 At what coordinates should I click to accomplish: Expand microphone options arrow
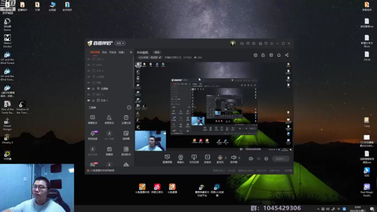coord(226,158)
